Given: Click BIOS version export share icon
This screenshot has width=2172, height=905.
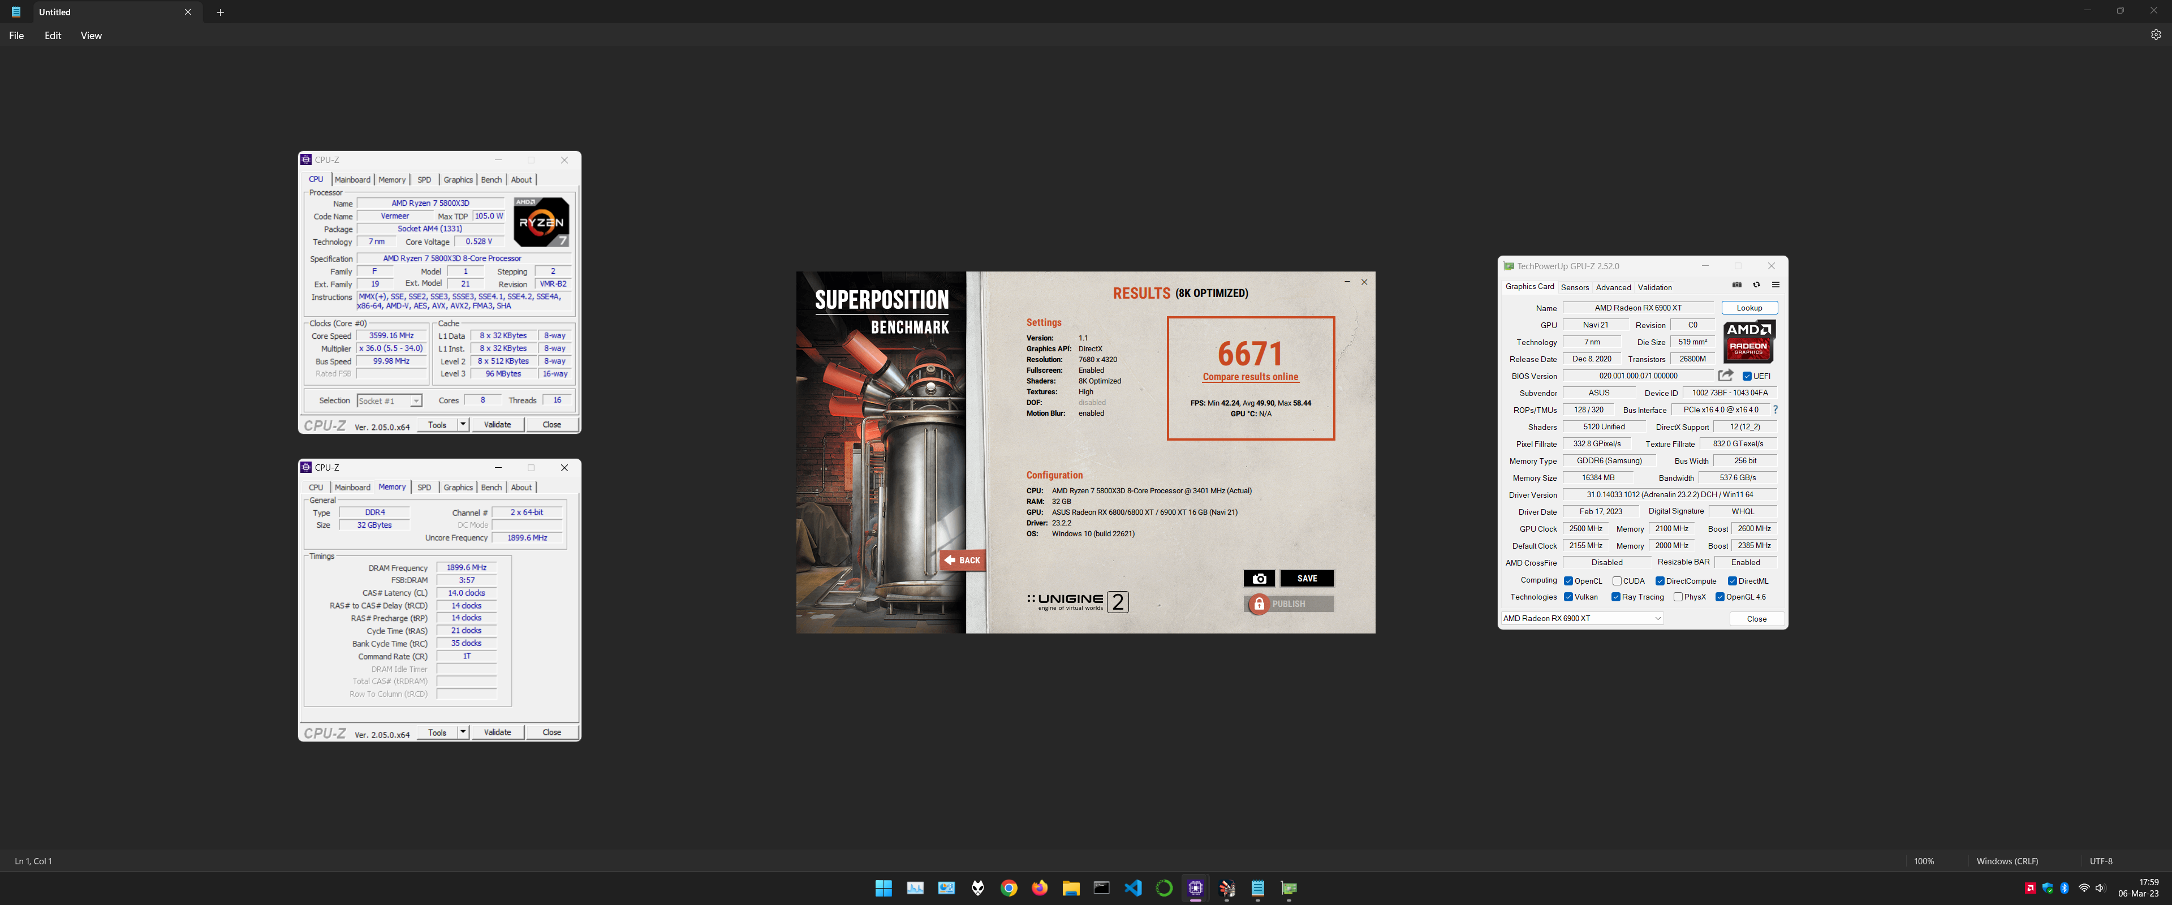Looking at the screenshot, I should pos(1726,376).
